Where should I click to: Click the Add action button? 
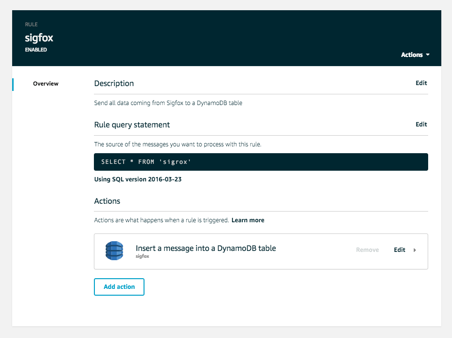(x=119, y=286)
